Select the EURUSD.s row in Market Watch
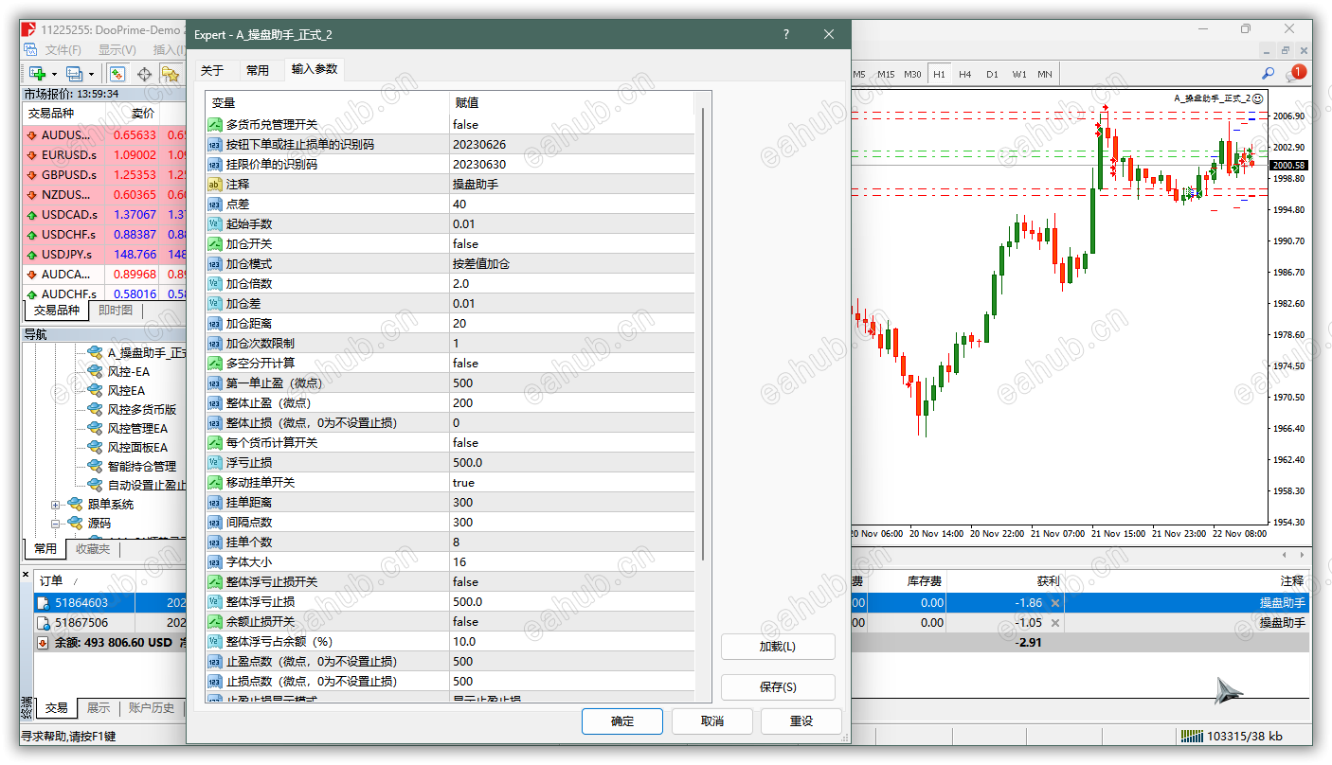Viewport: 1332px width, 765px height. pyautogui.click(x=104, y=155)
